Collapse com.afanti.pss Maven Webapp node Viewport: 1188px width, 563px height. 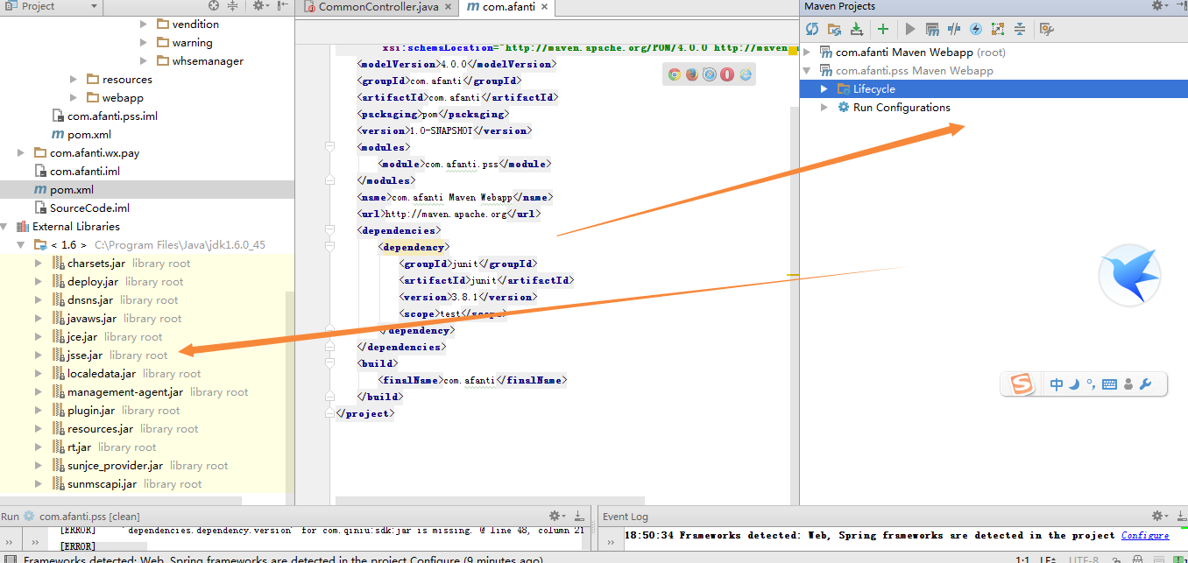click(808, 71)
